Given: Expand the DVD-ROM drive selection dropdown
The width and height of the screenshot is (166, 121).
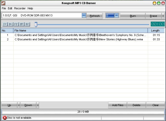Looking at the screenshot, I should [84, 15].
